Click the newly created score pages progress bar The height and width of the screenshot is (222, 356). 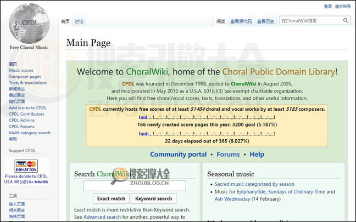click(207, 117)
